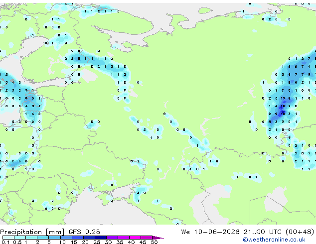Click the purple arrow tip above 50

click(158, 238)
